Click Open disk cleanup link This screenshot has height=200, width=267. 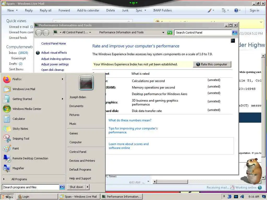(x=53, y=70)
